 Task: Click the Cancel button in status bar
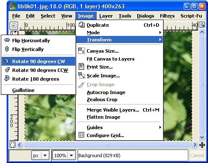[197, 155]
